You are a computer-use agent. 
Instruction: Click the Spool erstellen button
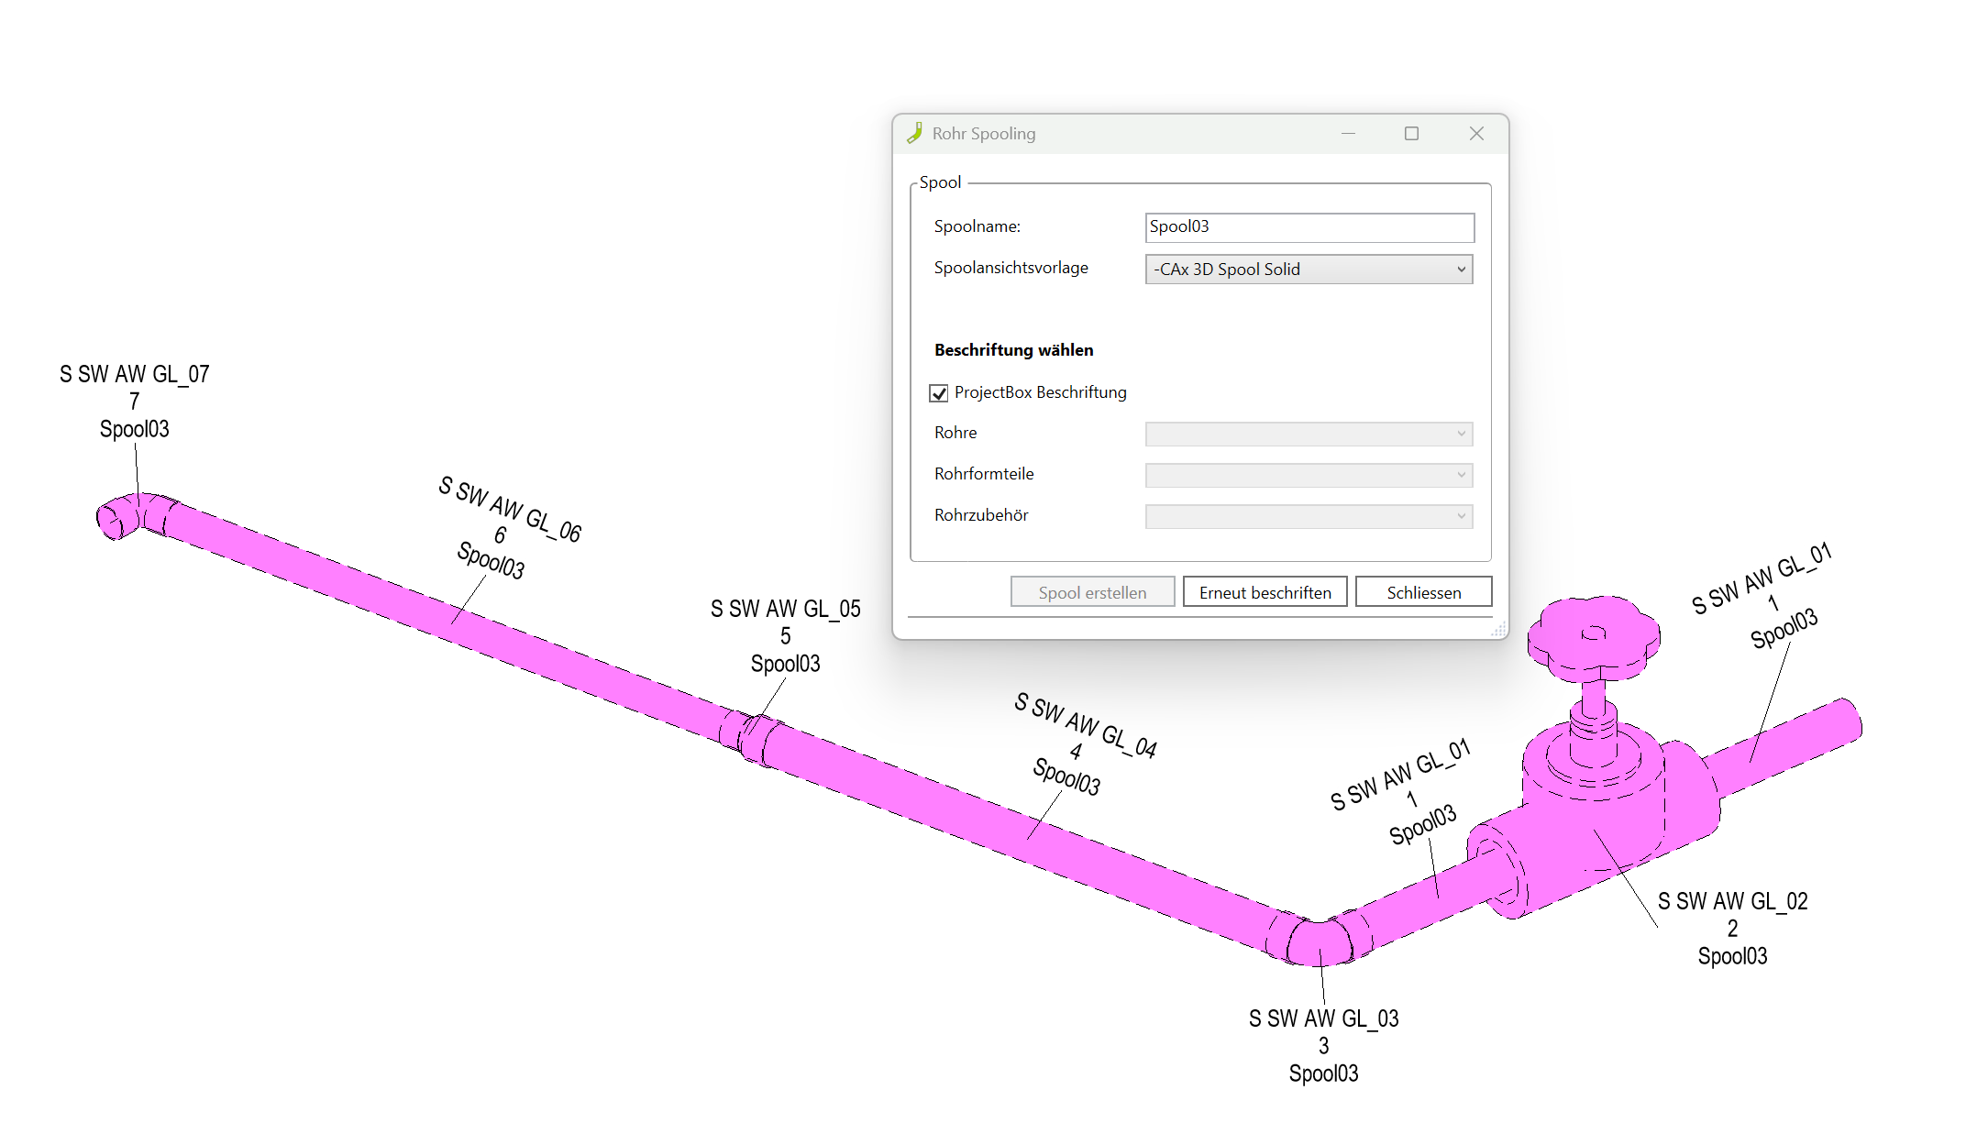tap(1092, 592)
